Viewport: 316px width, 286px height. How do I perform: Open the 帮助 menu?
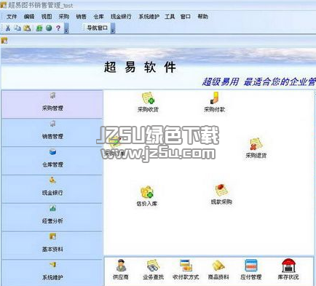pos(202,17)
